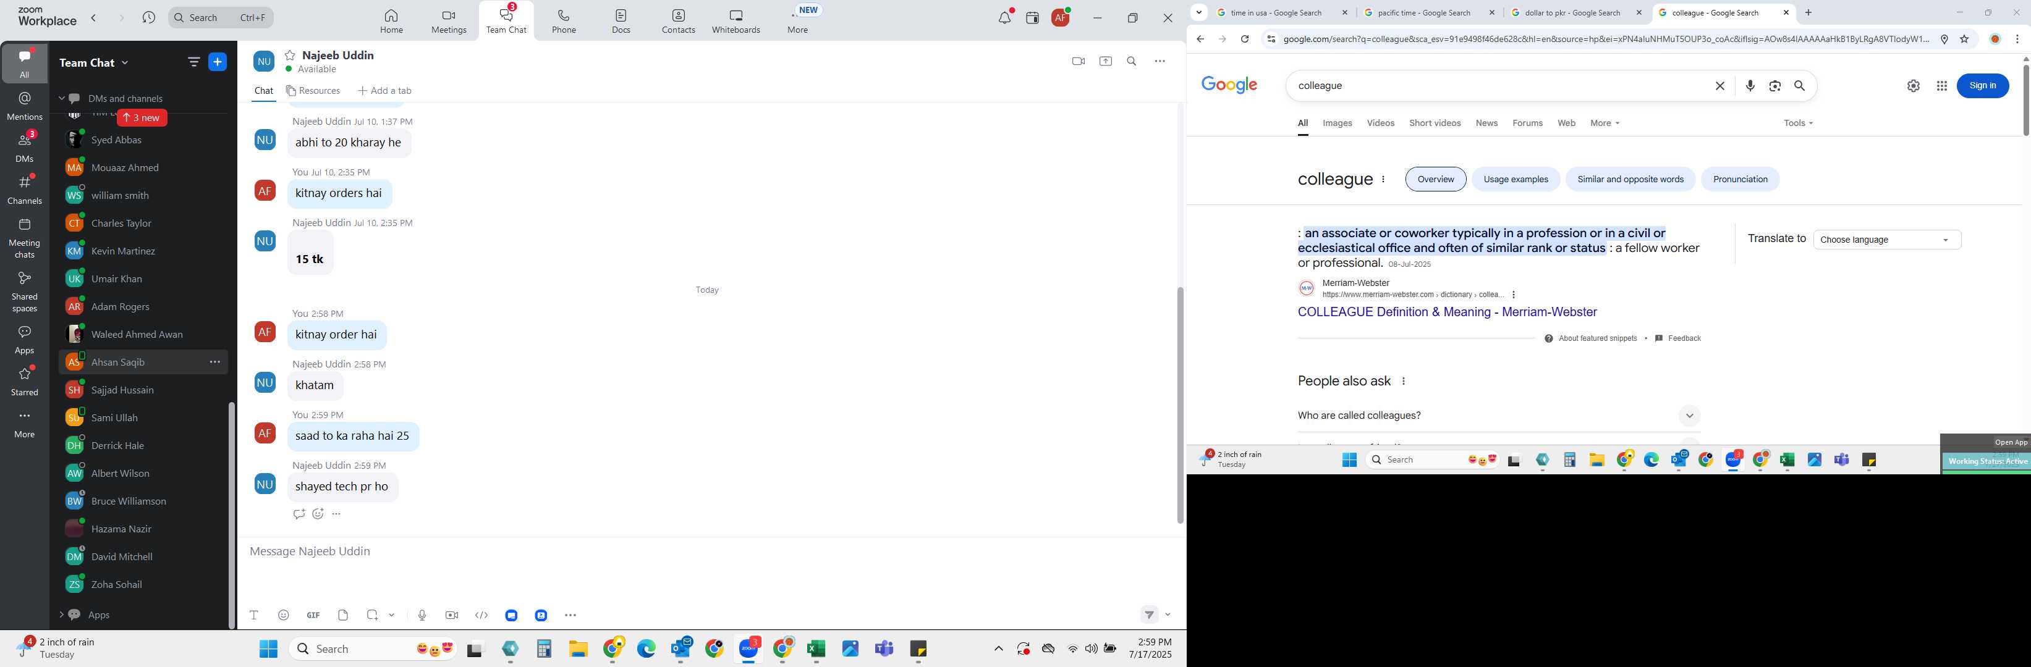Expand the send options dropdown arrow
Image resolution: width=2031 pixels, height=667 pixels.
(x=1168, y=615)
